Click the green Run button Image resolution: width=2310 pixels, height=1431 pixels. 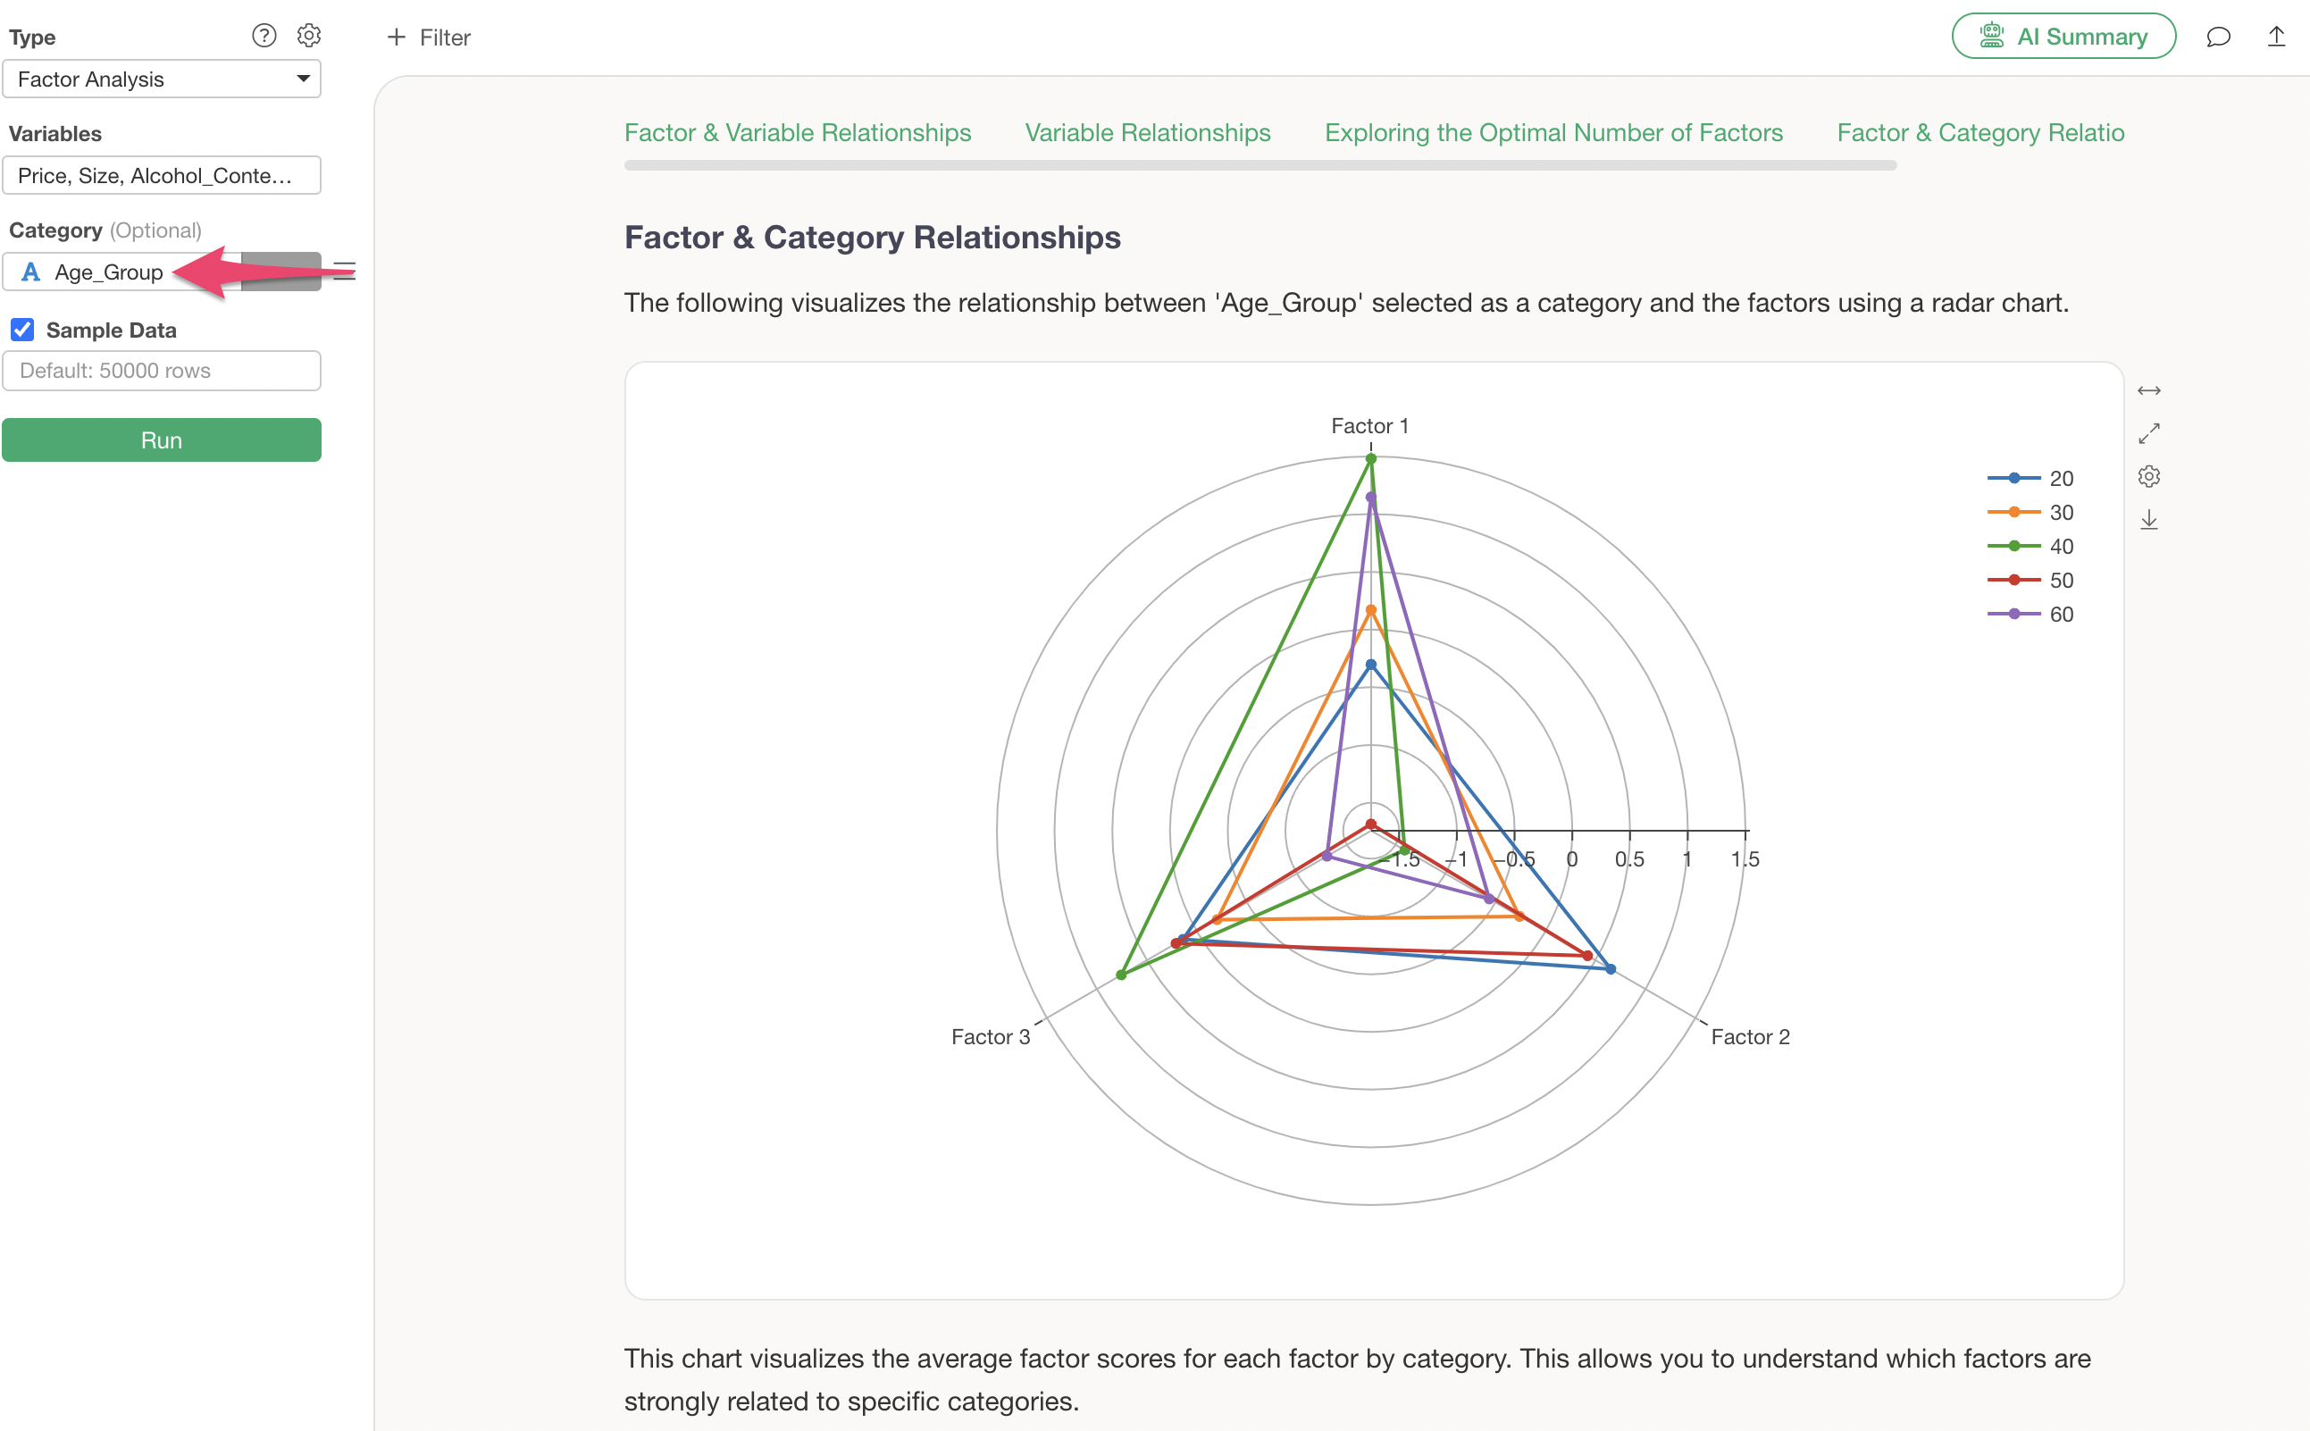(x=161, y=440)
